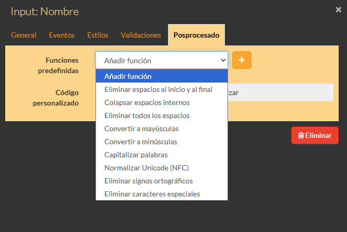
Task: Click the orange plus add-function button
Action: click(242, 60)
